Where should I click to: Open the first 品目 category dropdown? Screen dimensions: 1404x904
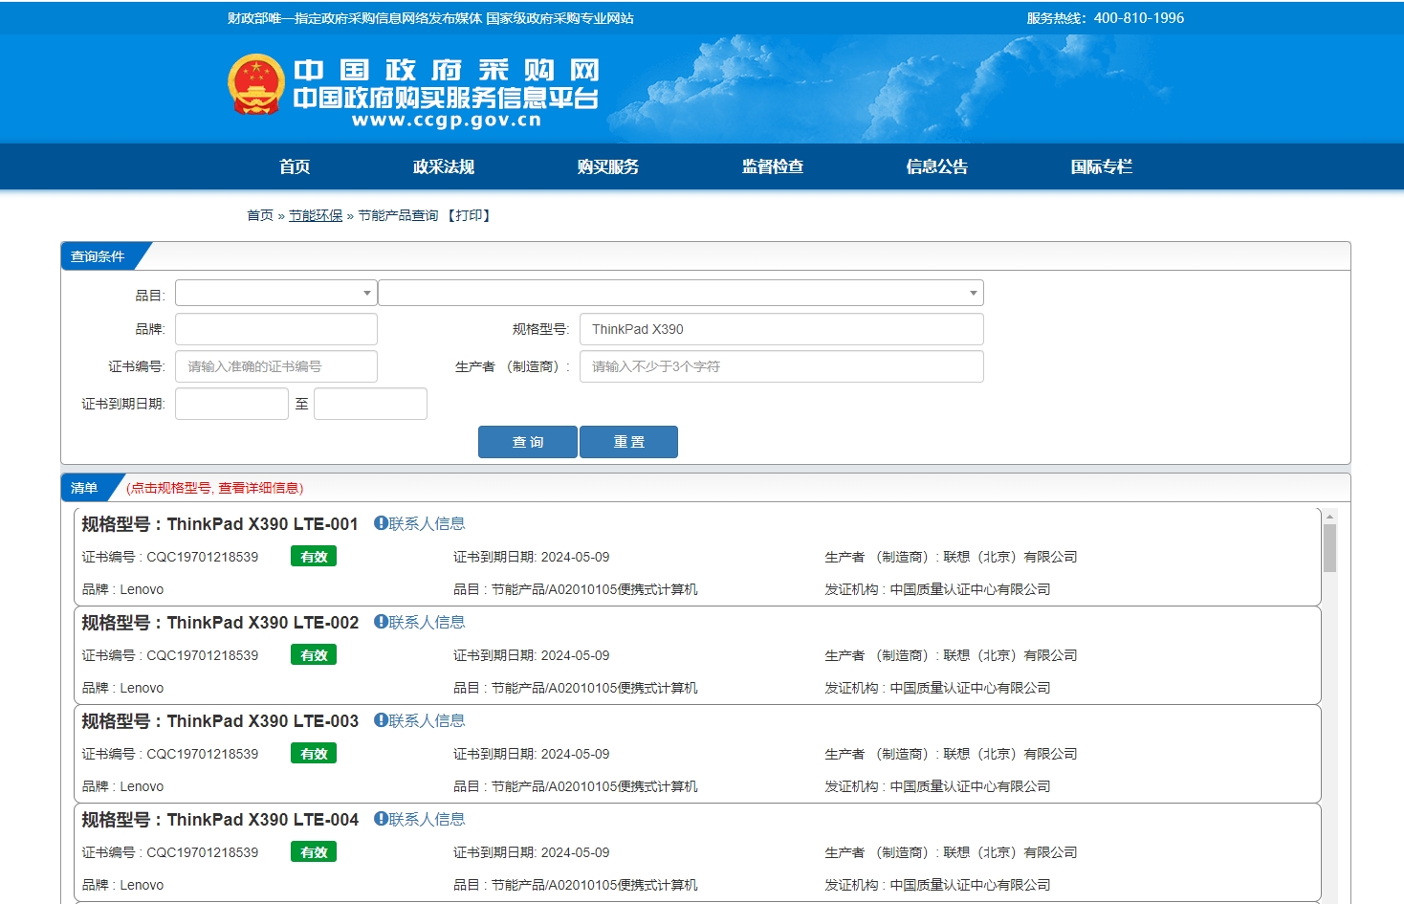tap(275, 293)
